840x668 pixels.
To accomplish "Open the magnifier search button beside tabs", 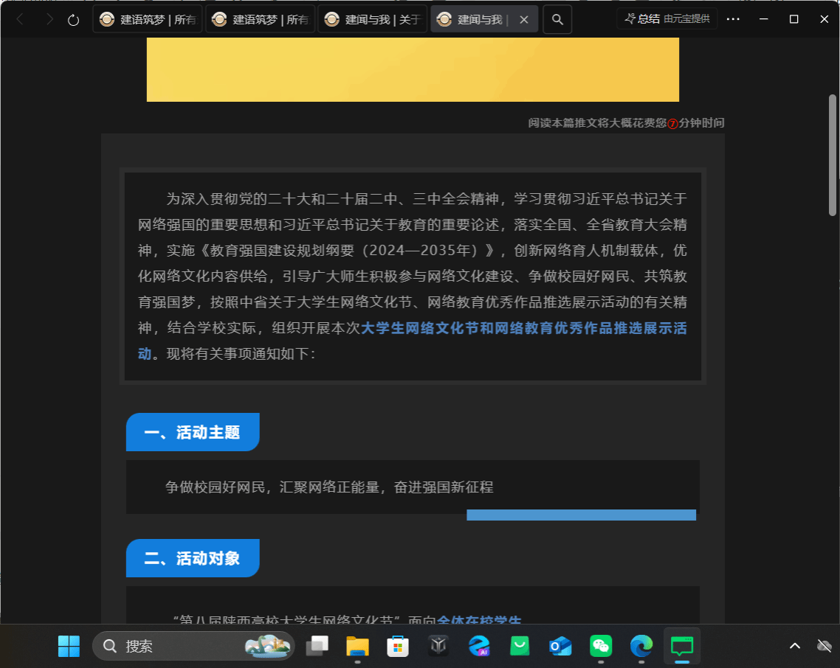I will (x=557, y=20).
